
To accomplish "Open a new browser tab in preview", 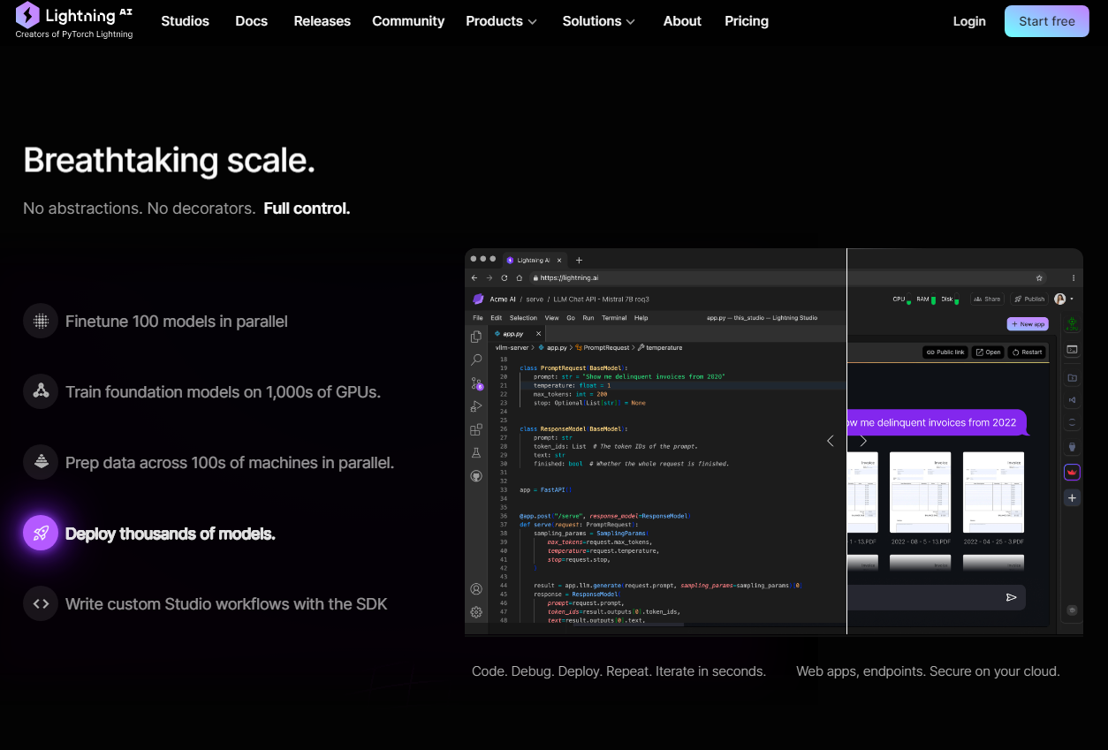I will (579, 260).
